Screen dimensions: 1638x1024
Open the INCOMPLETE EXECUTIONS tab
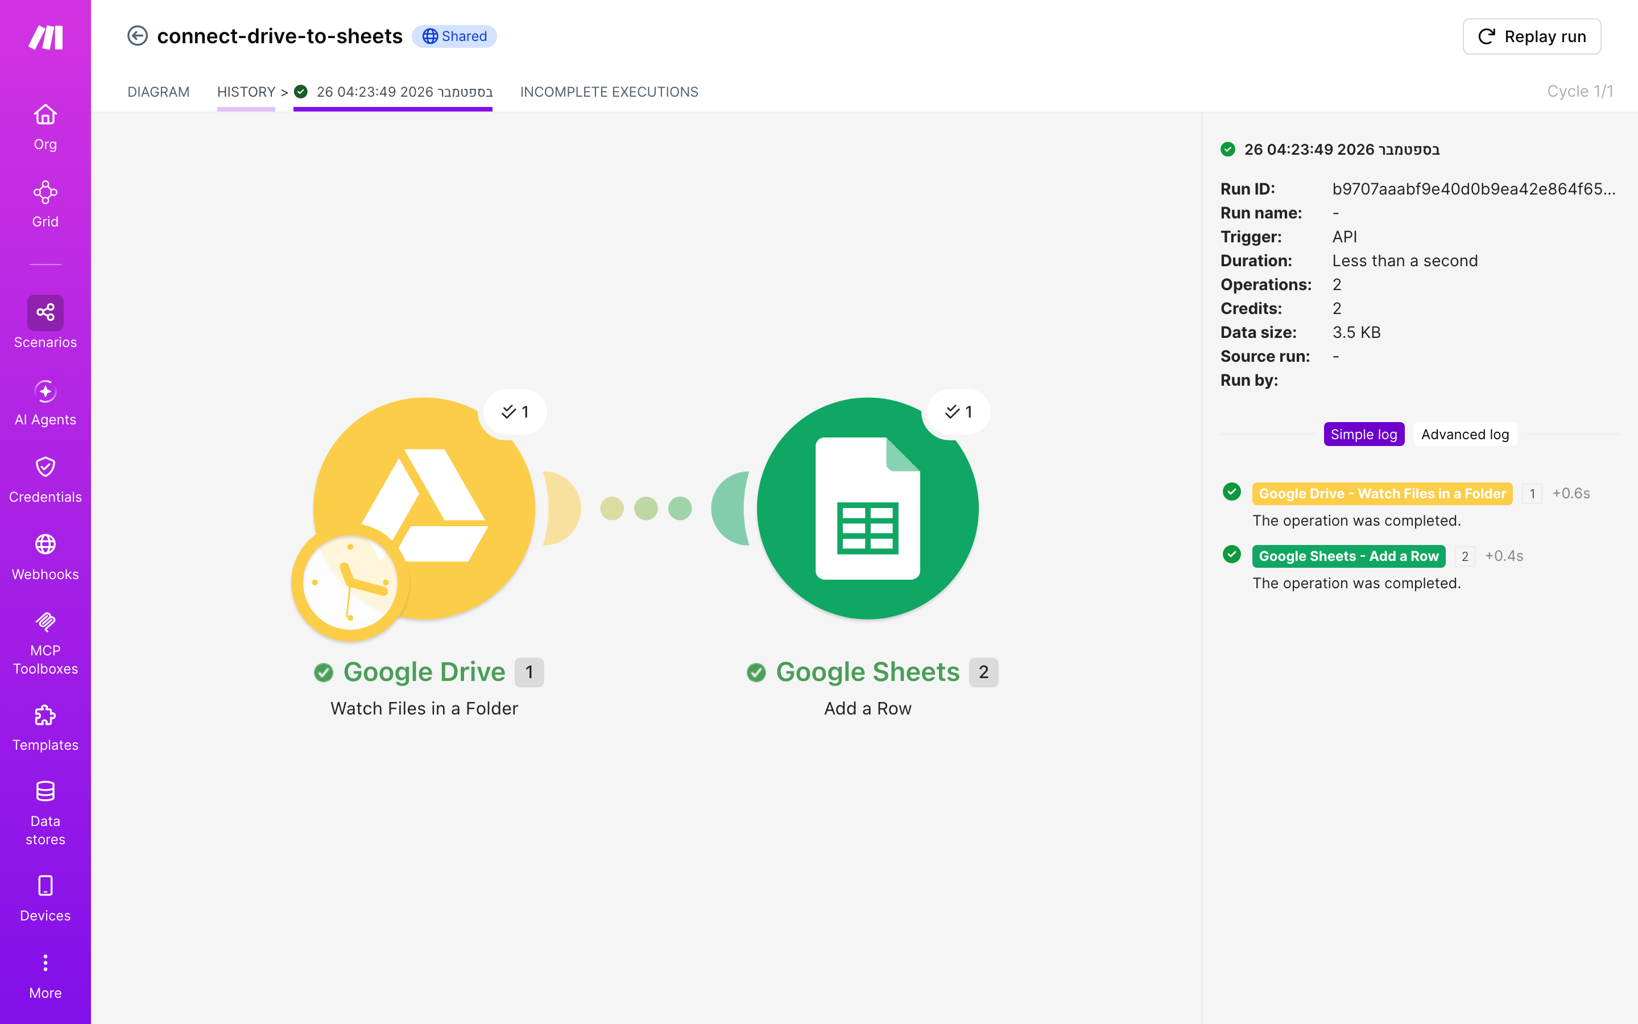click(609, 92)
